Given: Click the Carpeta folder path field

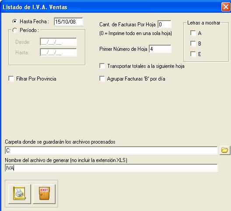Looking at the screenshot, I should coord(111,151).
